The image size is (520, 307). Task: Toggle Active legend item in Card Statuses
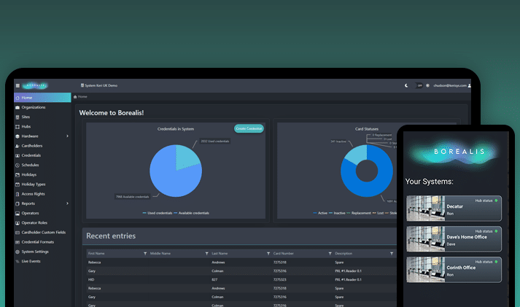coord(320,213)
